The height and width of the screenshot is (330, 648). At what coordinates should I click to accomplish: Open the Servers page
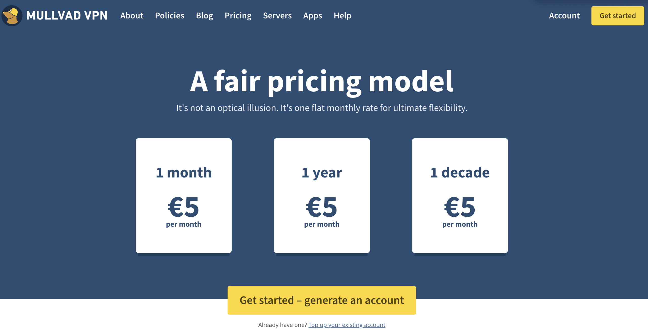pyautogui.click(x=277, y=15)
